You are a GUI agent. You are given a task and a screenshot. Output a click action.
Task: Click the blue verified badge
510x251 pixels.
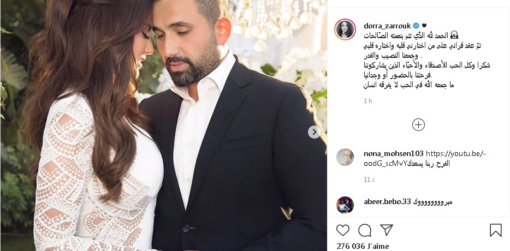(x=416, y=26)
